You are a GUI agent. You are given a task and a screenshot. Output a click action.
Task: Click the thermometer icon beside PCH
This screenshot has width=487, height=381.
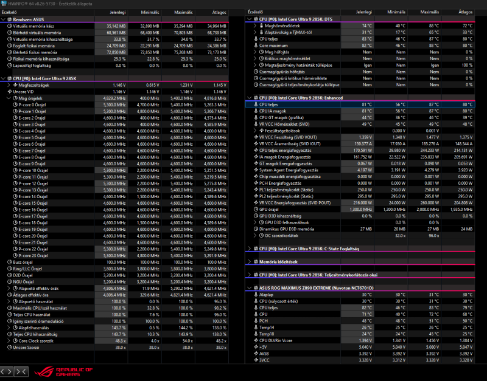point(256,321)
